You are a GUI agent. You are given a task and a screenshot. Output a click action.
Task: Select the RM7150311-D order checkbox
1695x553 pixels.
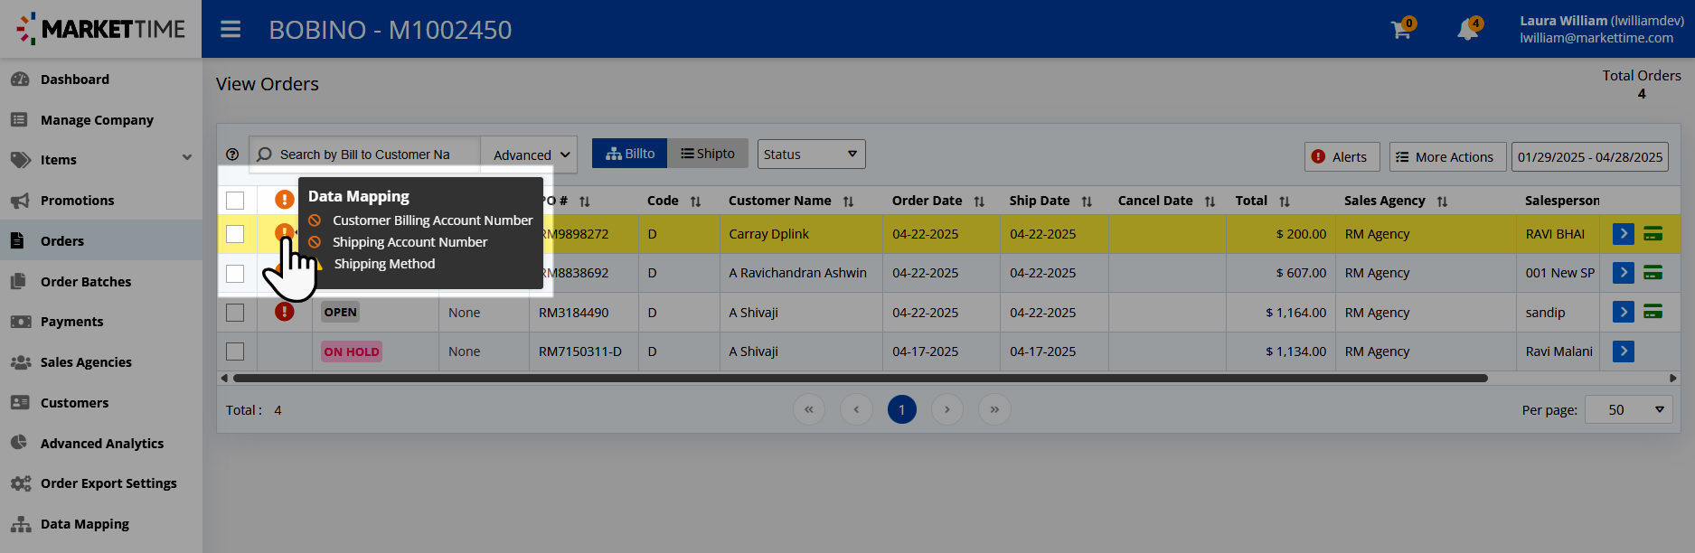[x=235, y=351]
